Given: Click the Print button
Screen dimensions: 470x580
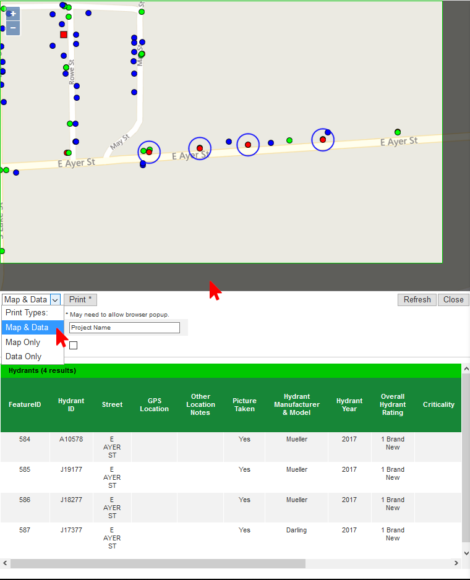Looking at the screenshot, I should (x=80, y=300).
